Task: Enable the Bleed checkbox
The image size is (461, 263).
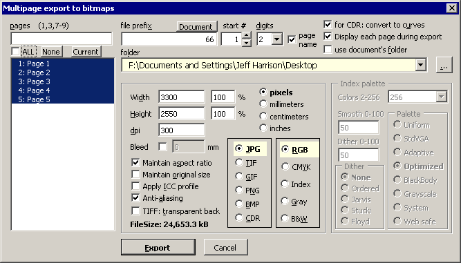Action: 162,146
